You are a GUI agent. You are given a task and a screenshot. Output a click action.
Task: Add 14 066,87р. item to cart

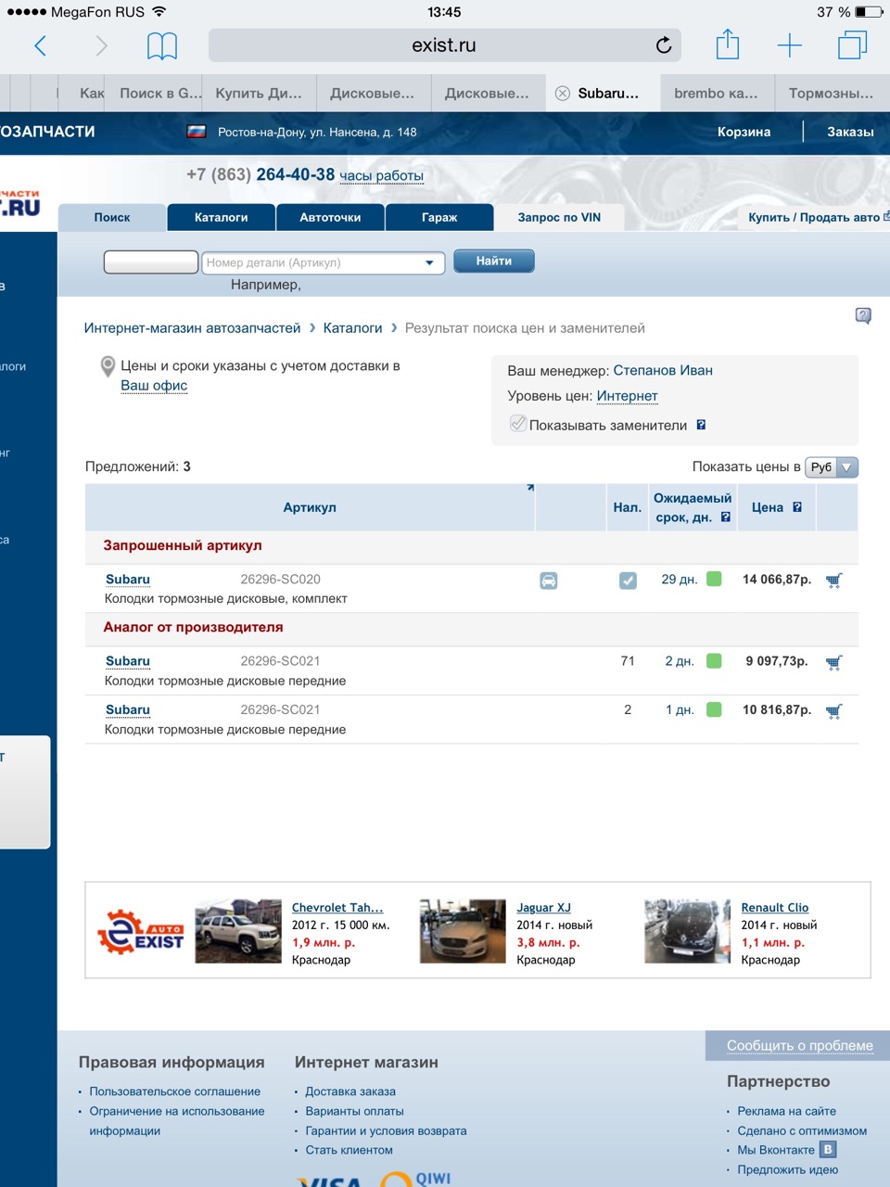[834, 581]
